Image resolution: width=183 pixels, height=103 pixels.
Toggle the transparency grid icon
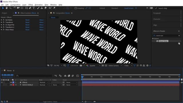click(106, 66)
